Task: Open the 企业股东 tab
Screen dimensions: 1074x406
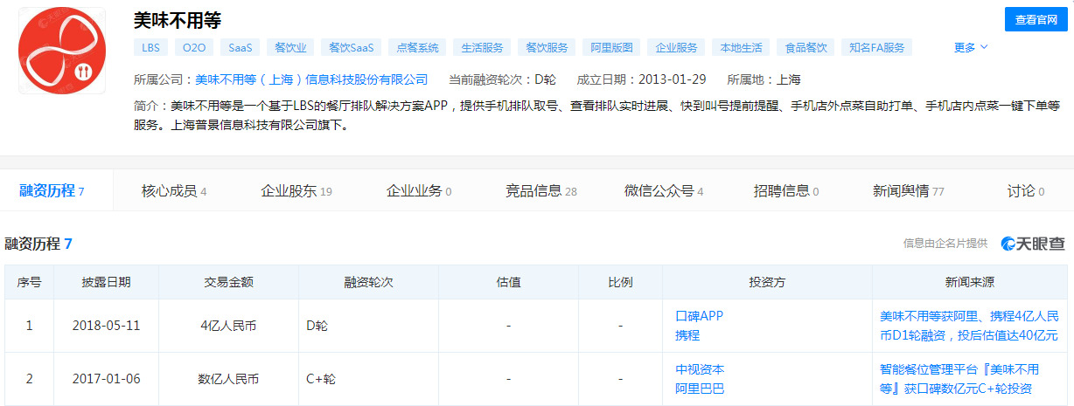Action: click(296, 190)
